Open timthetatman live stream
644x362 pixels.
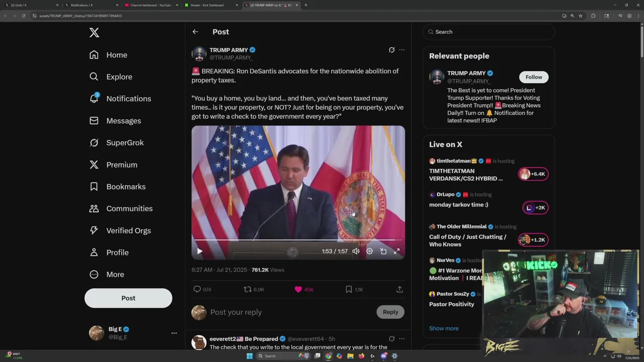click(x=465, y=175)
